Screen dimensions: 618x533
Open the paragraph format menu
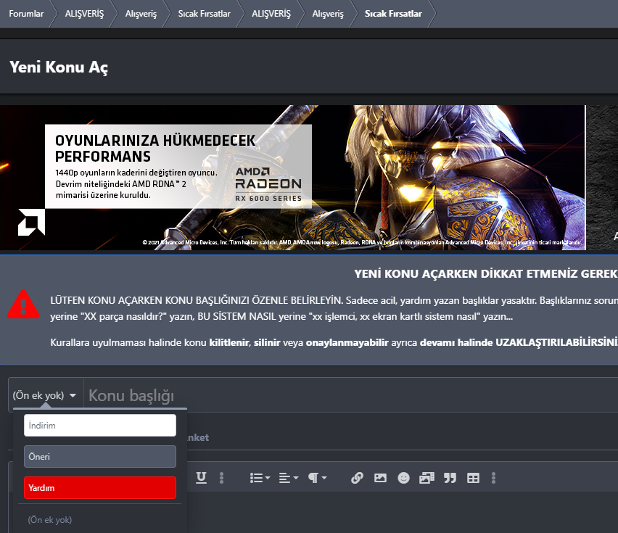click(317, 478)
